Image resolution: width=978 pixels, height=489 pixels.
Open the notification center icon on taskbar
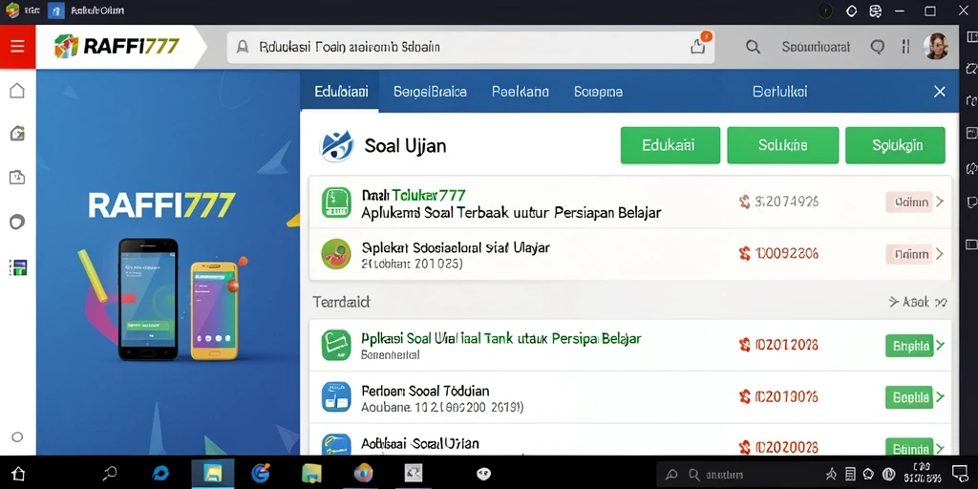tap(960, 474)
